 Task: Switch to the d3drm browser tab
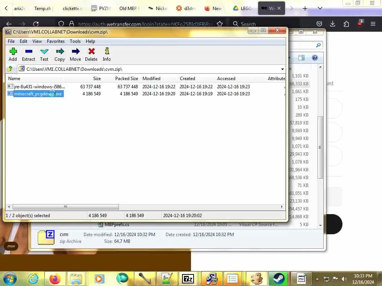click(x=186, y=9)
